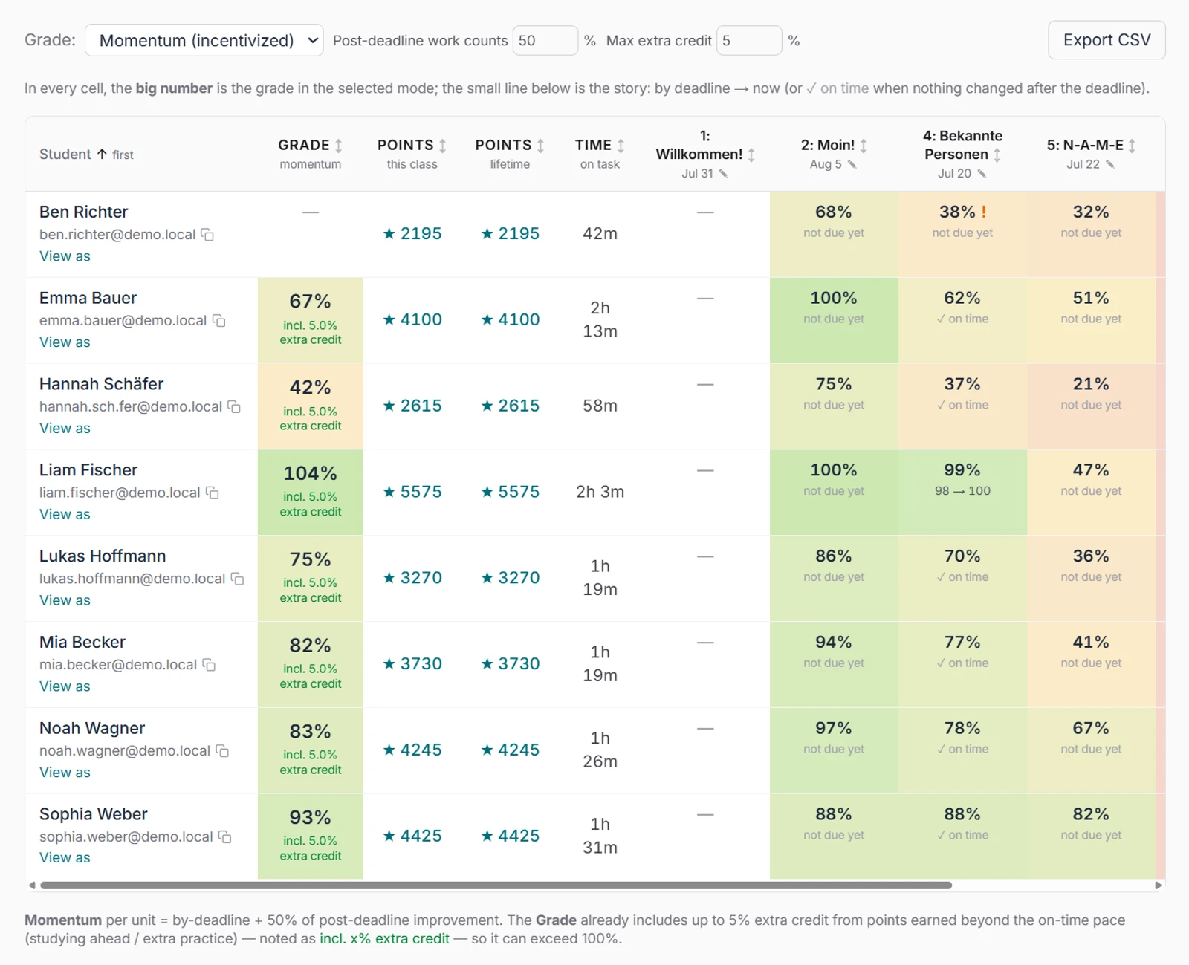
Task: Copy Mia Becker's email address
Action: pyautogui.click(x=210, y=665)
